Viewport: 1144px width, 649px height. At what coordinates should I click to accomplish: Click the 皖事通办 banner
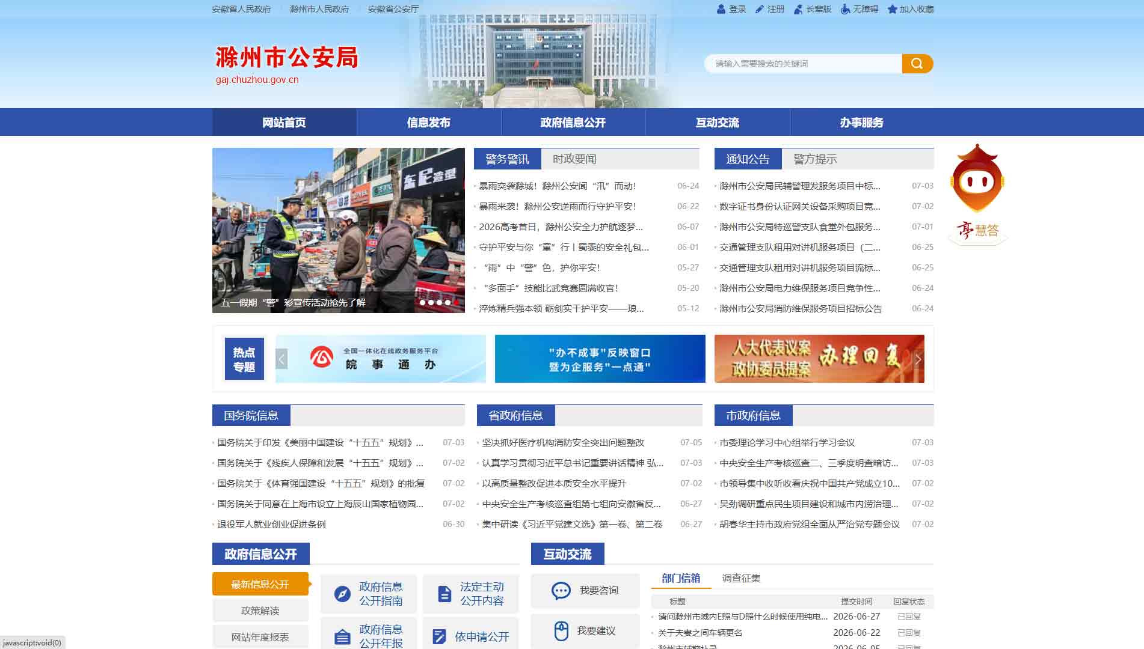tap(381, 359)
